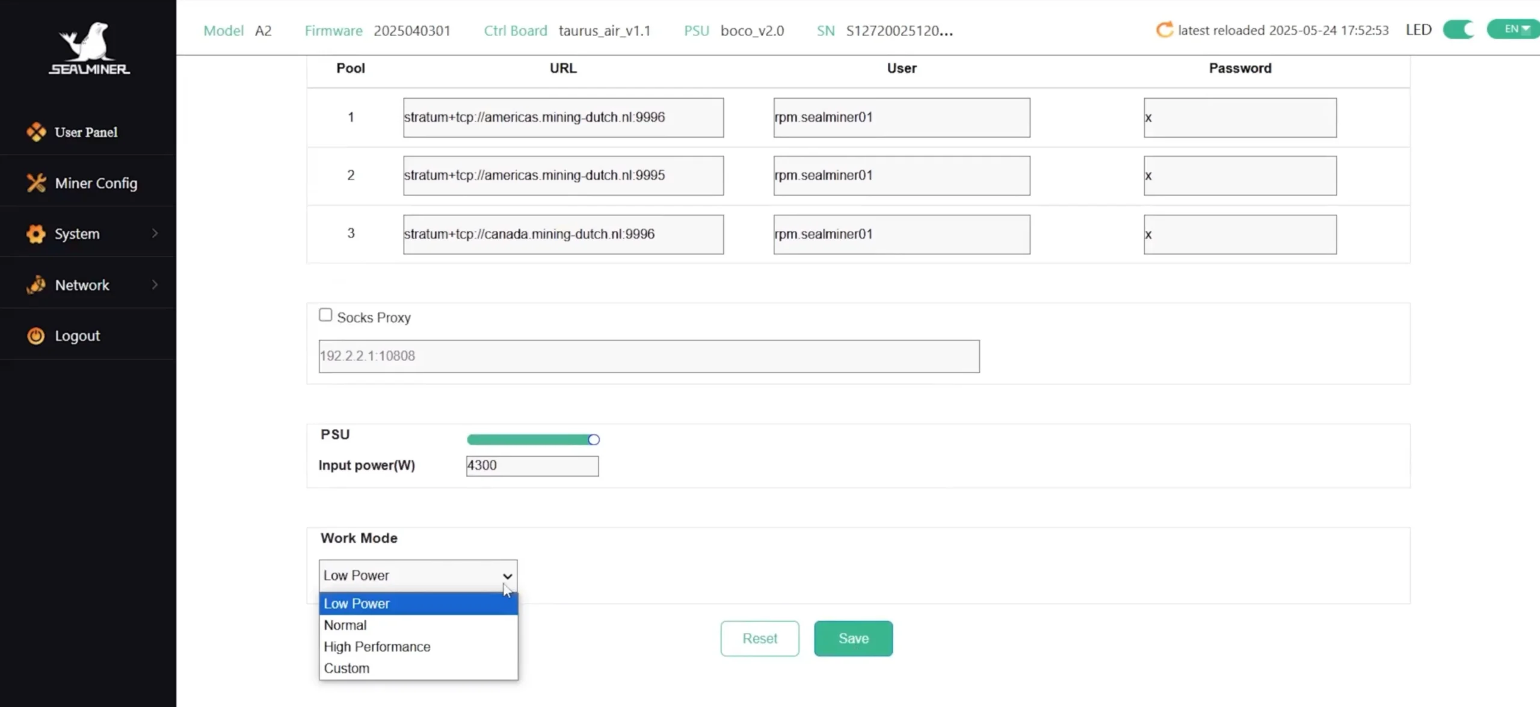Open the EN language dropdown
The image size is (1540, 707).
1512,28
